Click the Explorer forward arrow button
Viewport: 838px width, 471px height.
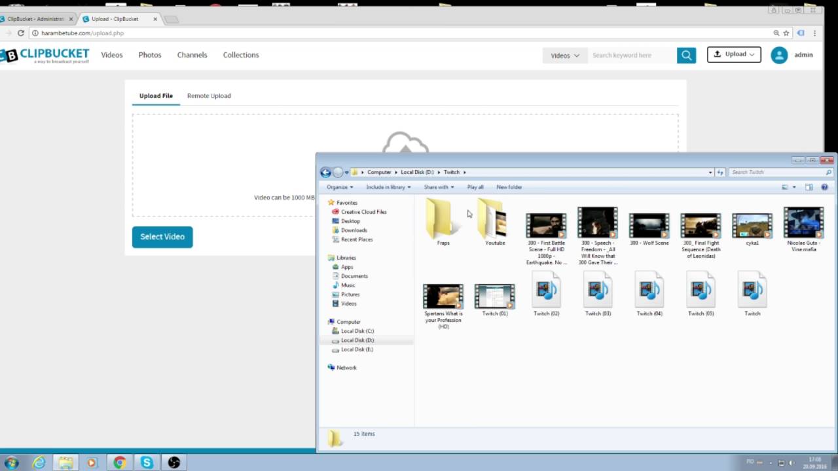pos(338,173)
